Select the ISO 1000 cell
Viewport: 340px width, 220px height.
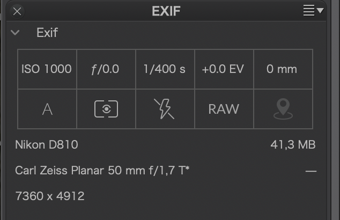47,69
